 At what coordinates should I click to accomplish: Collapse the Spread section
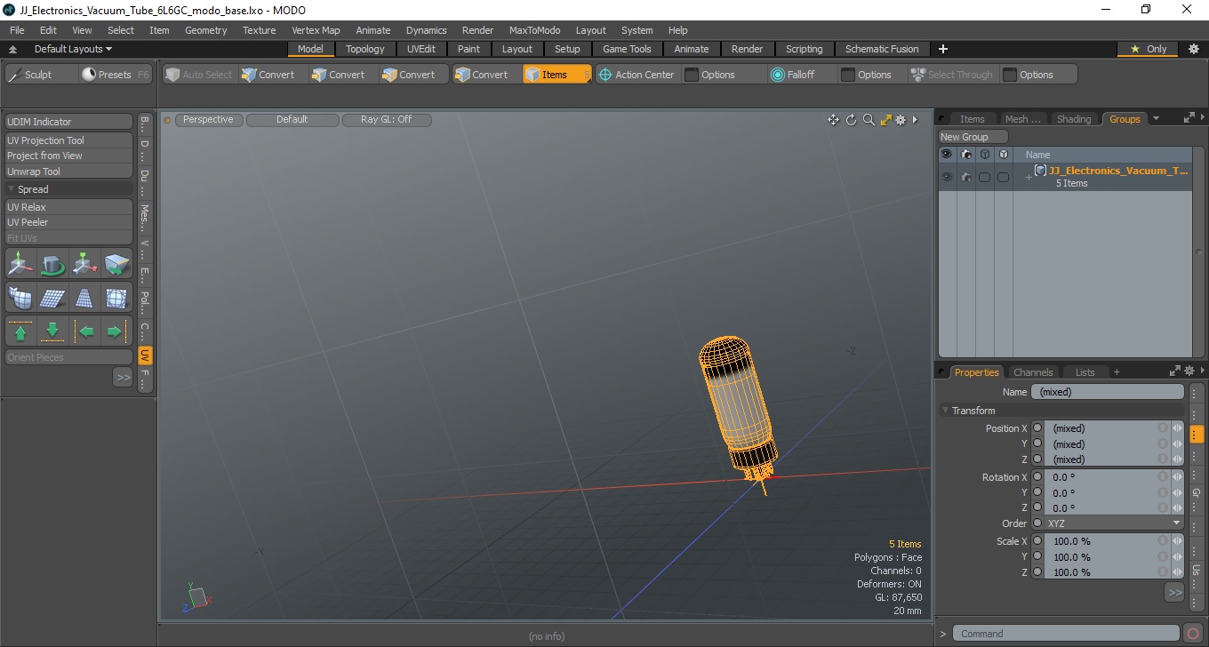point(12,189)
